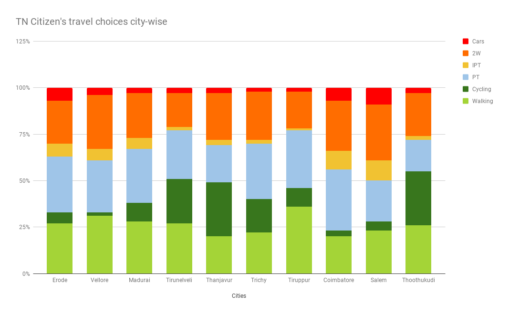Screen dimensions: 509x315
Task: Click the orange 2W segment of the Vellore bar
Action: [x=100, y=122]
